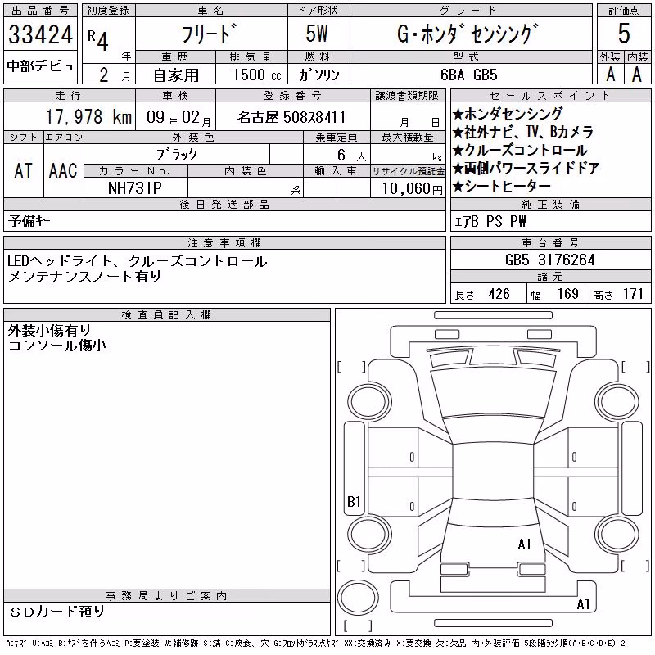Click the seating capacity 6 人
Viewport: 655px width, 655px height.
pos(352,155)
